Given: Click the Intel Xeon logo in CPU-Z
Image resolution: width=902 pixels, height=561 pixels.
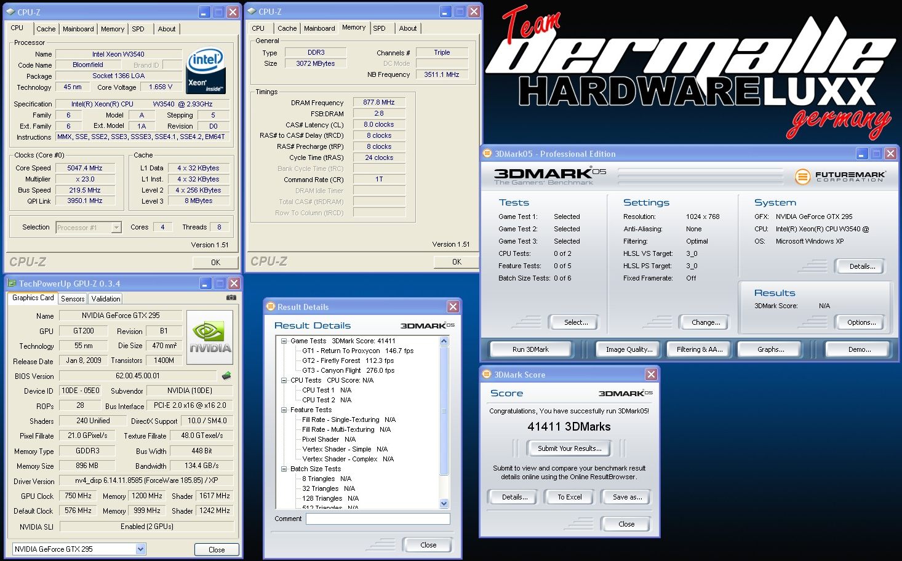Looking at the screenshot, I should (x=206, y=71).
